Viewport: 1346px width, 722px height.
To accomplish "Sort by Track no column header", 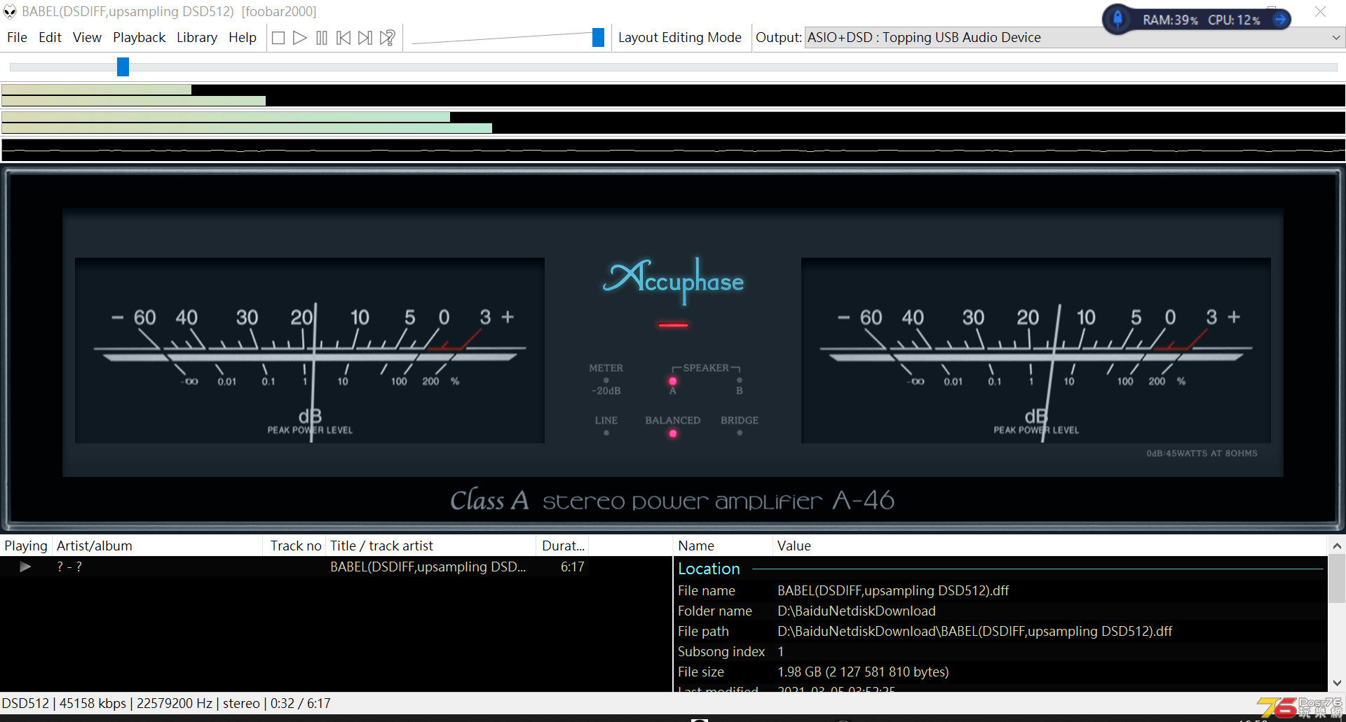I will [295, 546].
